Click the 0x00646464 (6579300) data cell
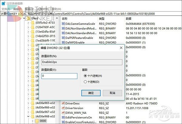The image size is (182, 124). pyautogui.click(x=140, y=24)
